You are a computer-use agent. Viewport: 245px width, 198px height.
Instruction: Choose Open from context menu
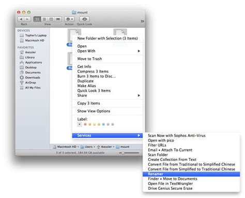click(x=108, y=46)
